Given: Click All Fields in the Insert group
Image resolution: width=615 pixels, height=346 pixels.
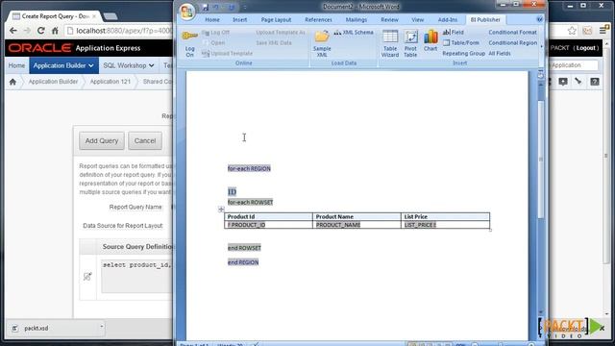Looking at the screenshot, I should tap(500, 54).
